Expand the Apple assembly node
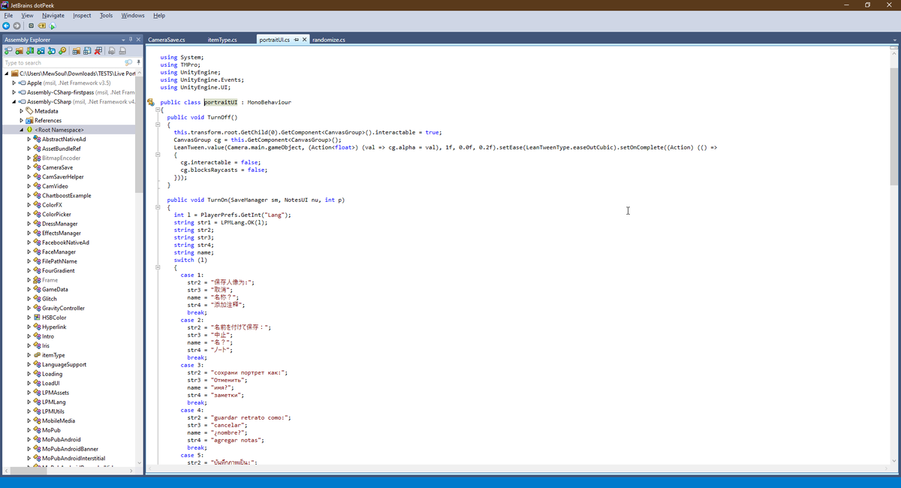Image resolution: width=901 pixels, height=488 pixels. point(14,83)
